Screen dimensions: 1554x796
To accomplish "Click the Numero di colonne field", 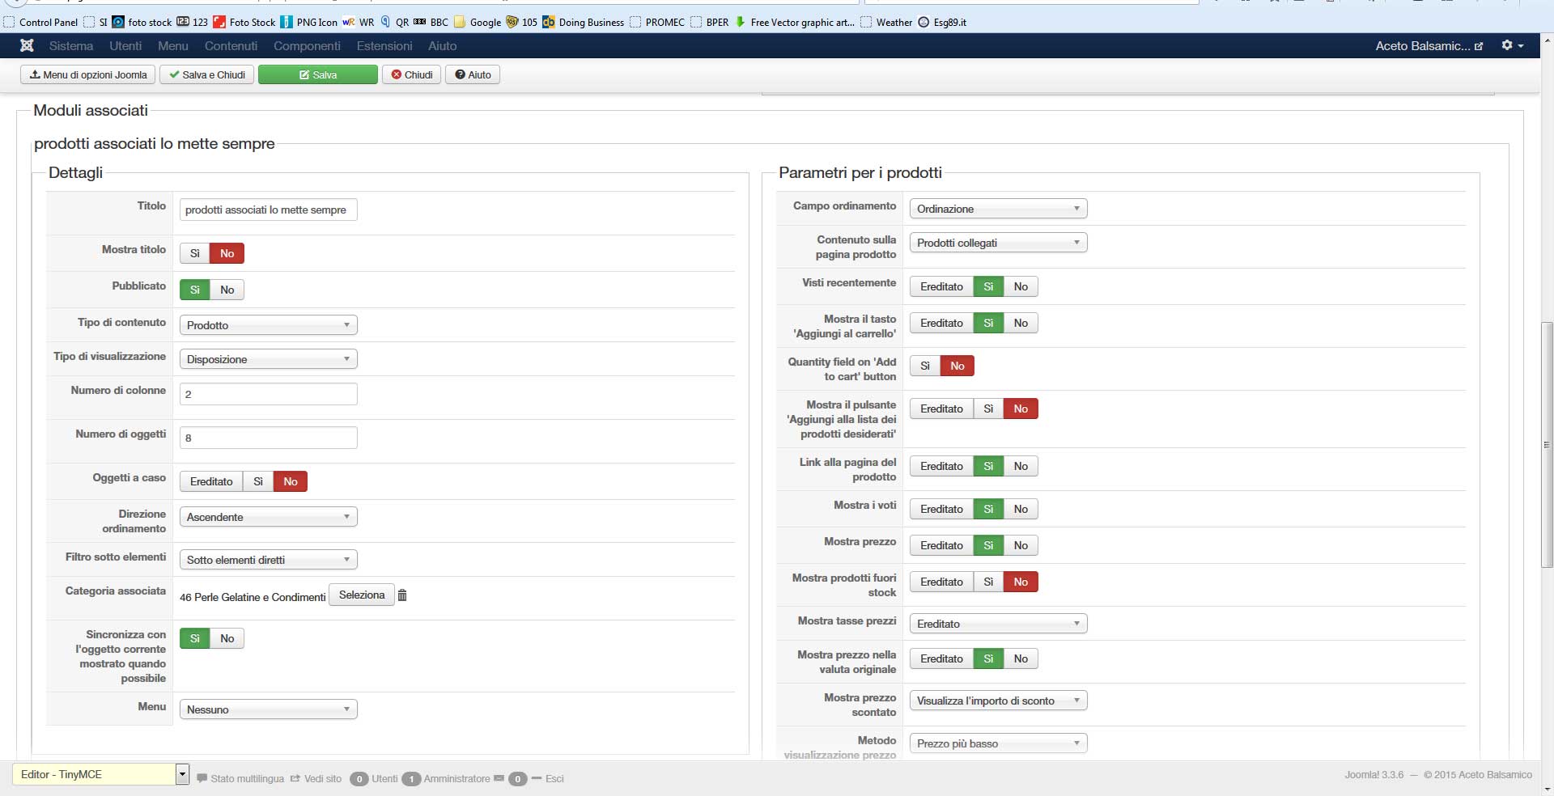I will tap(269, 395).
